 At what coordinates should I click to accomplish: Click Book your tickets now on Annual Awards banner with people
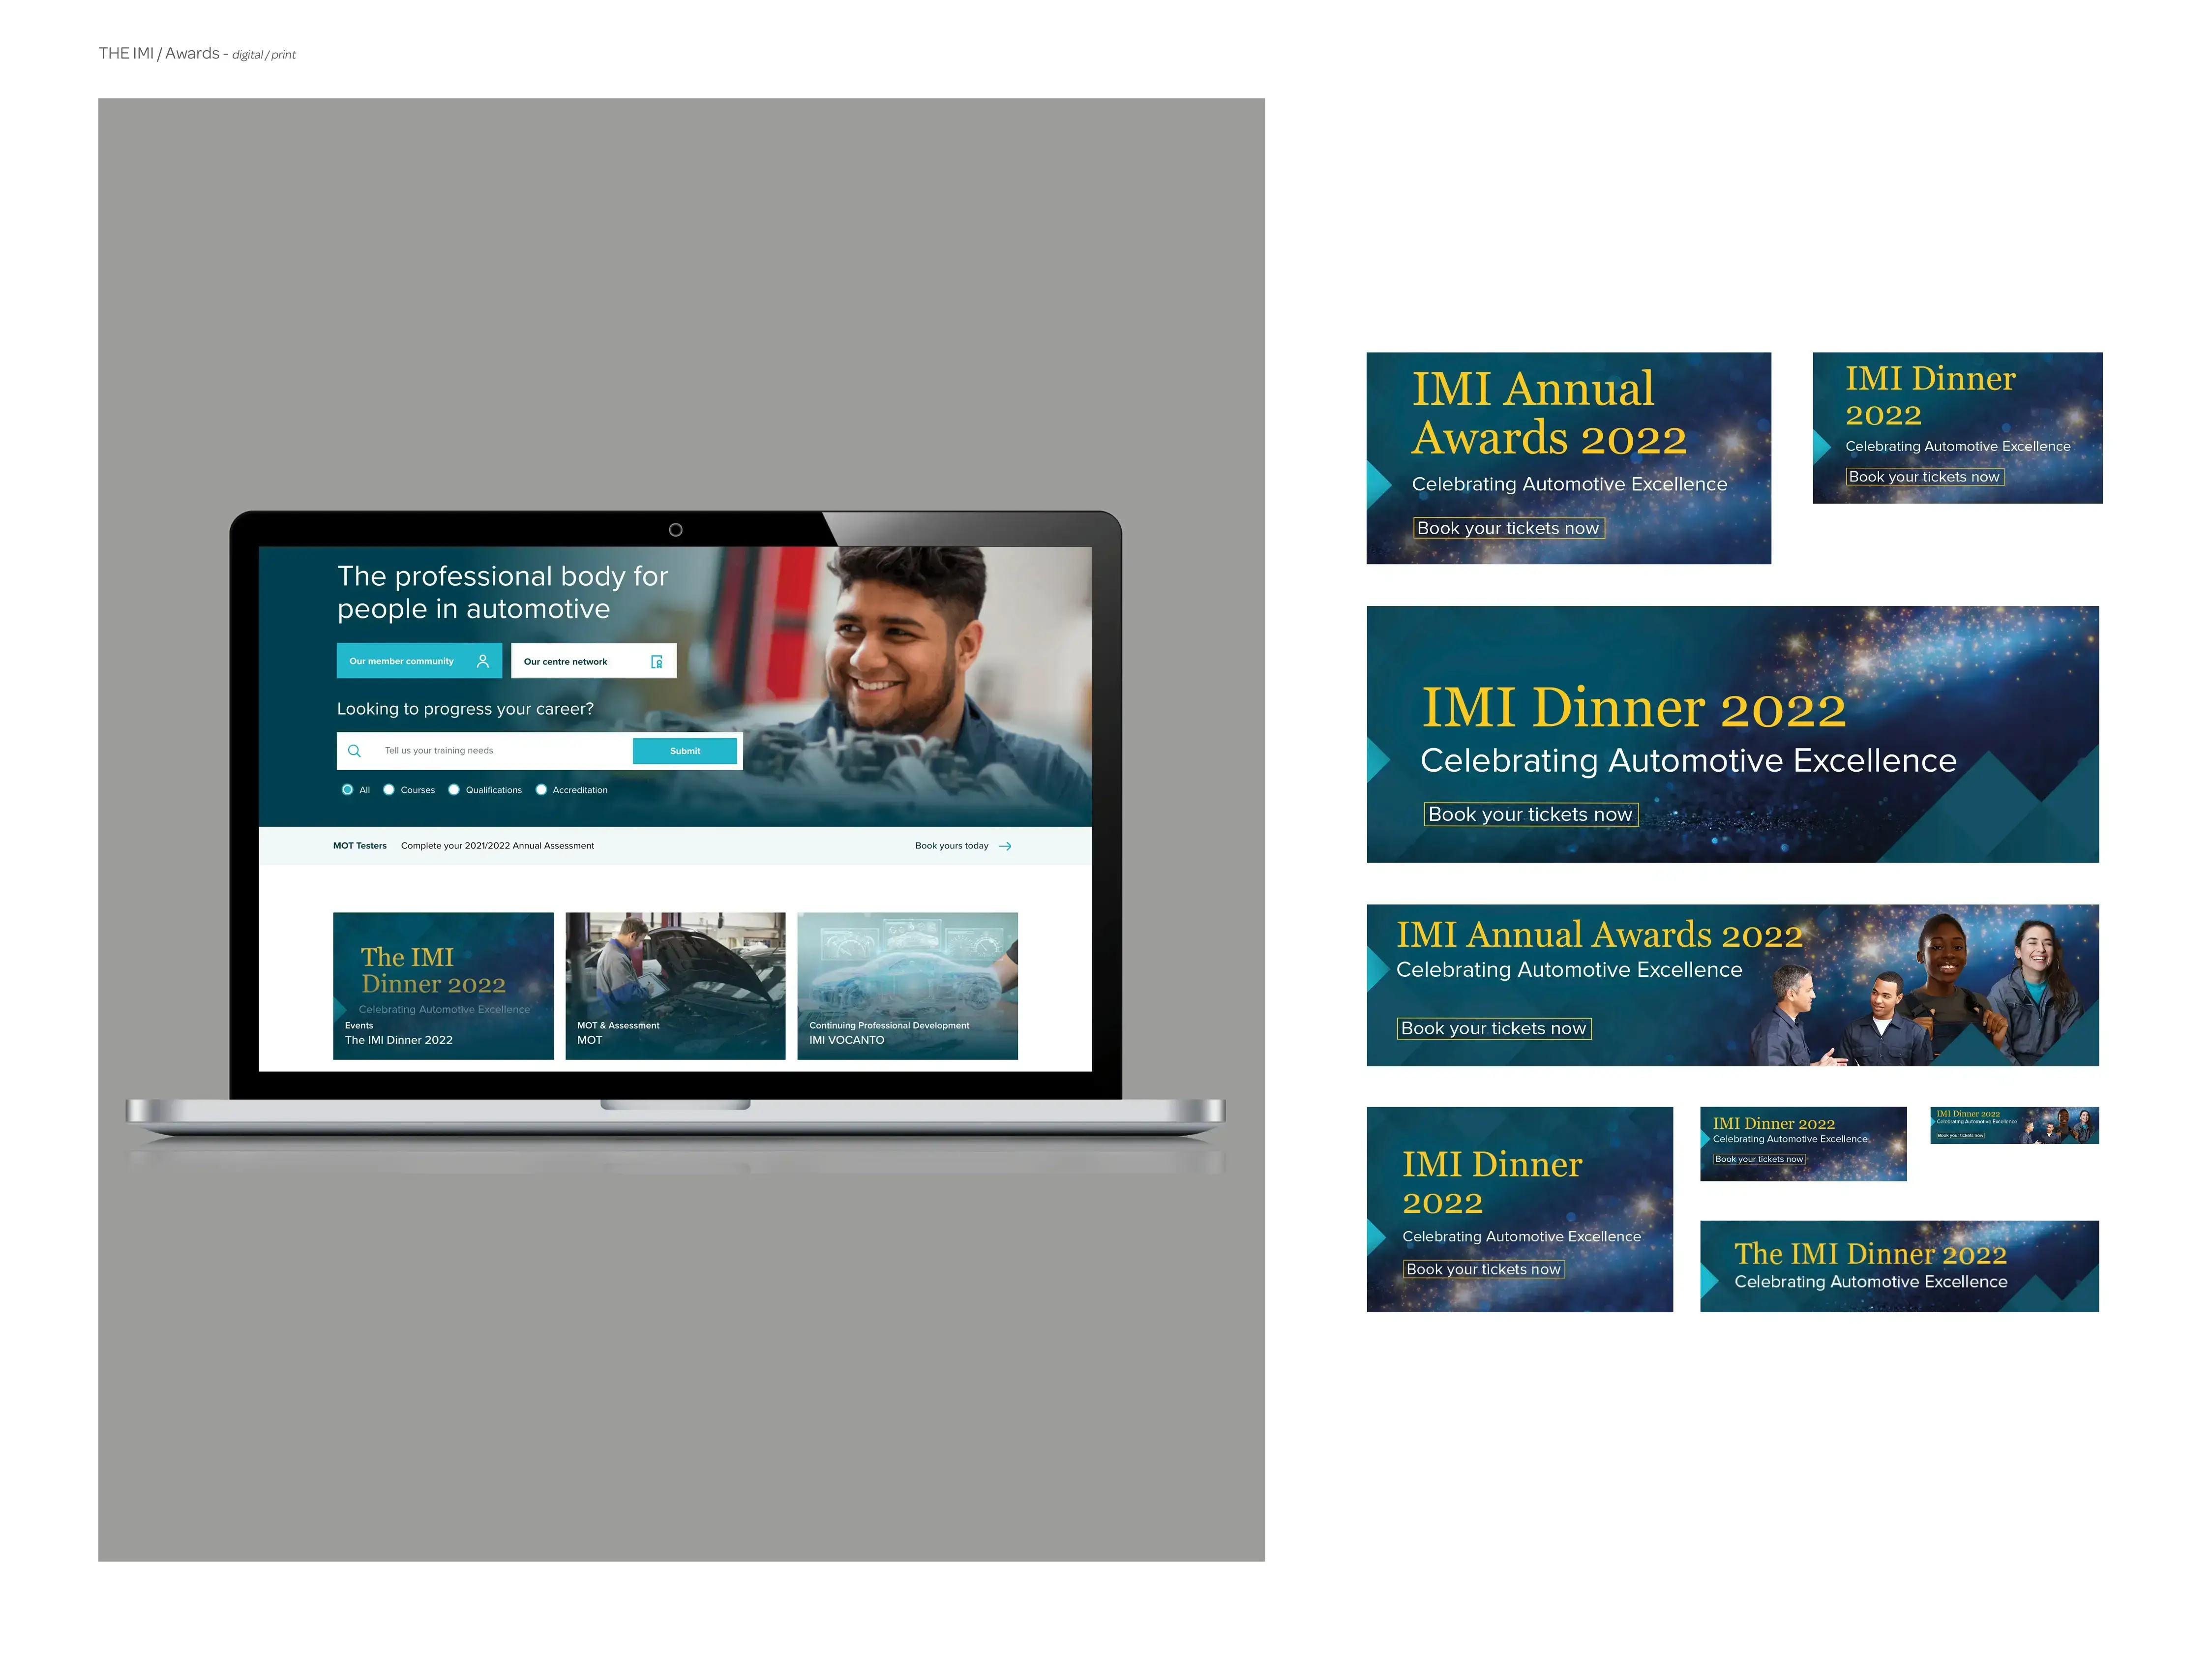1493,1028
